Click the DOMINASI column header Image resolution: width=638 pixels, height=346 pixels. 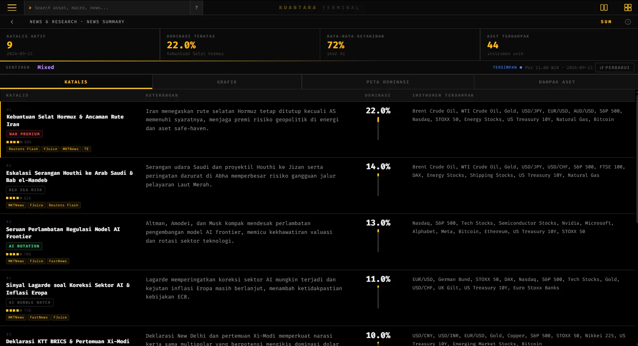(x=378, y=95)
